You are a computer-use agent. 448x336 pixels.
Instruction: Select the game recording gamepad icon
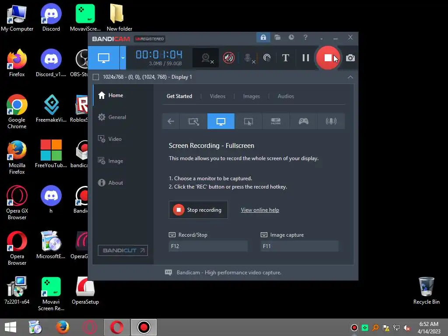coord(304,121)
